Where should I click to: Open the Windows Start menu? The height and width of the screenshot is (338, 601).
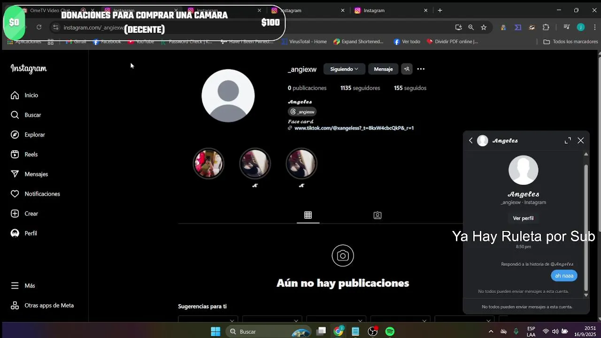[x=216, y=331]
